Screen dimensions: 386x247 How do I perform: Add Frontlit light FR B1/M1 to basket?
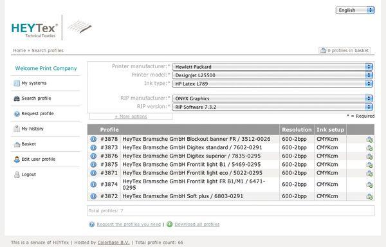tap(369, 185)
